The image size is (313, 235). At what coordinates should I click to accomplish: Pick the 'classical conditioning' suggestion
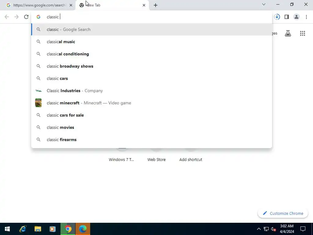point(152,54)
